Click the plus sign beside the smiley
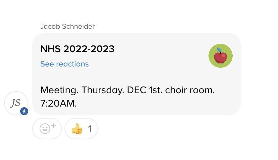 (53, 126)
